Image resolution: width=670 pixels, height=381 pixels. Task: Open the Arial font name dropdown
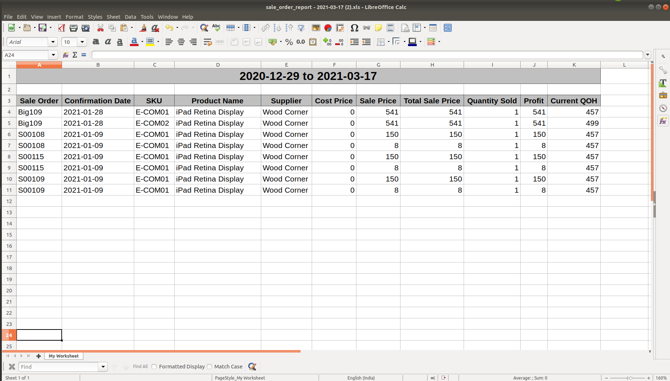[x=53, y=42]
